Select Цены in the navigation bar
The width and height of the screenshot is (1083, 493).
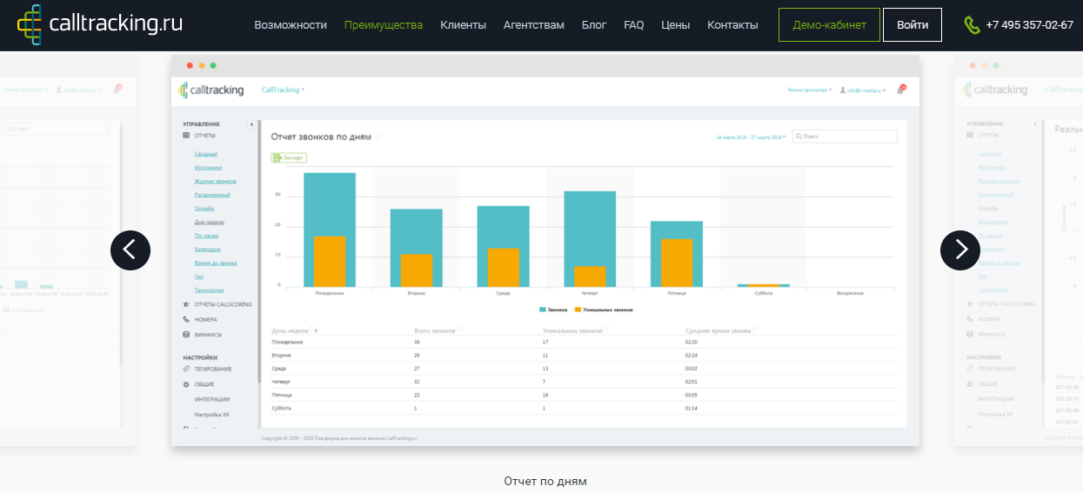coord(676,25)
